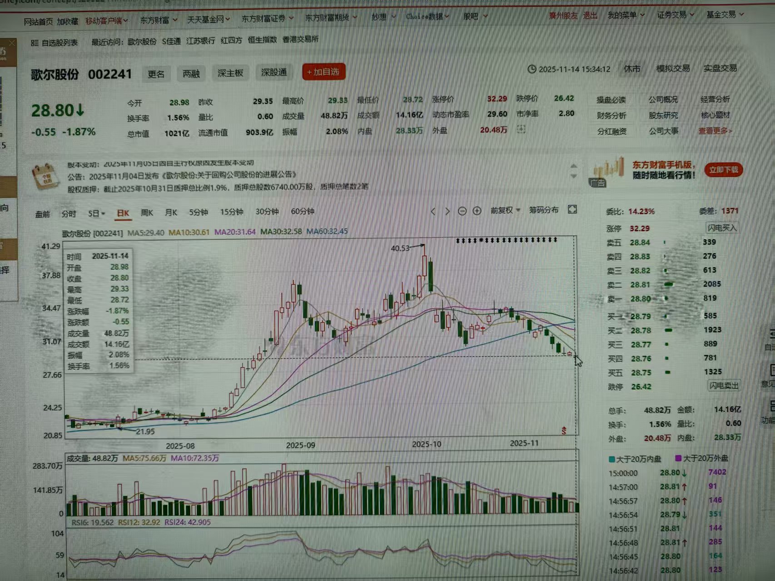Screen dimensions: 775x581
Task: Open the 公司大事 link
Action: [664, 131]
